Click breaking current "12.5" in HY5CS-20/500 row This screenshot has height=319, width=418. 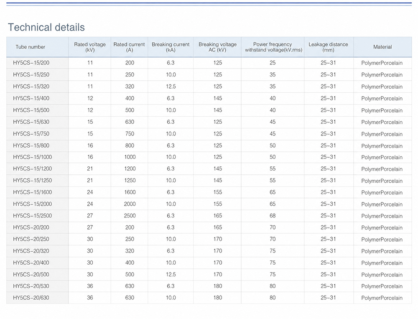171,274
